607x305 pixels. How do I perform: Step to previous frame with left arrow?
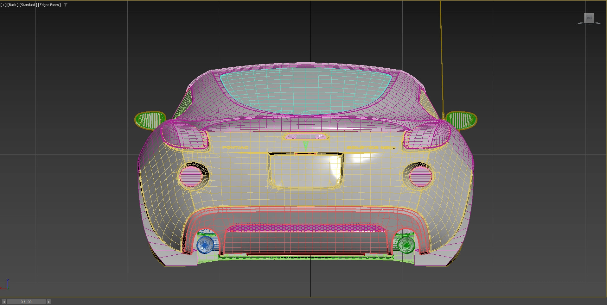pos(4,302)
